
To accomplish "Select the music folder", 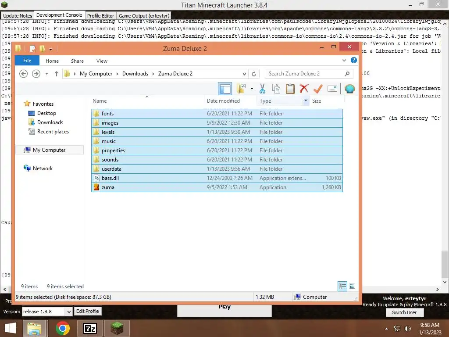I will pyautogui.click(x=217, y=141).
